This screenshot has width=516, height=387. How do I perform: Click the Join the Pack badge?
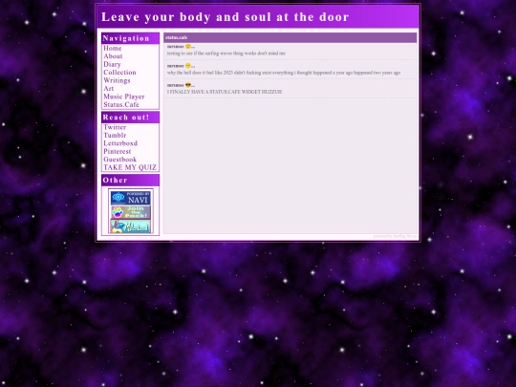[x=130, y=212]
